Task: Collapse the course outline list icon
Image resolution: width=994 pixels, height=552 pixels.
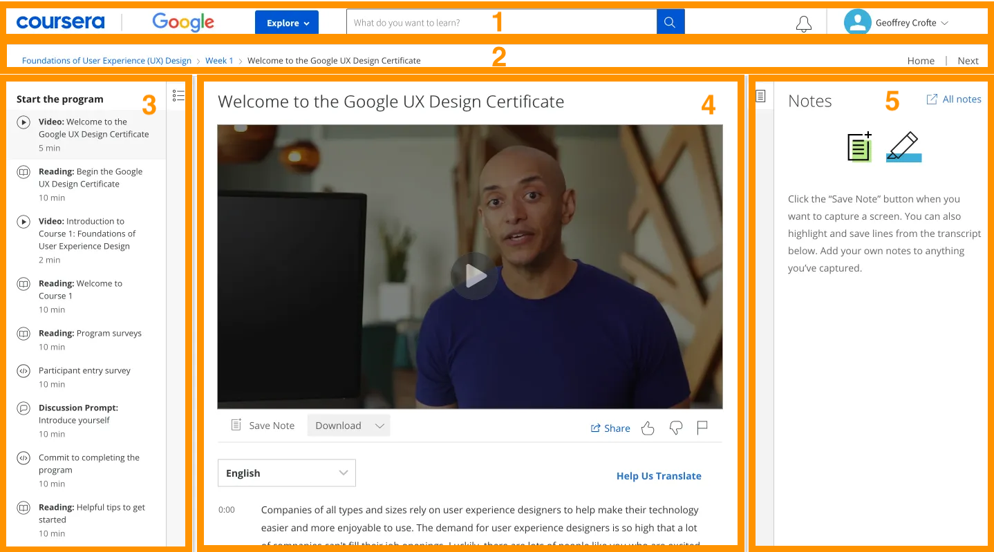Action: point(178,96)
